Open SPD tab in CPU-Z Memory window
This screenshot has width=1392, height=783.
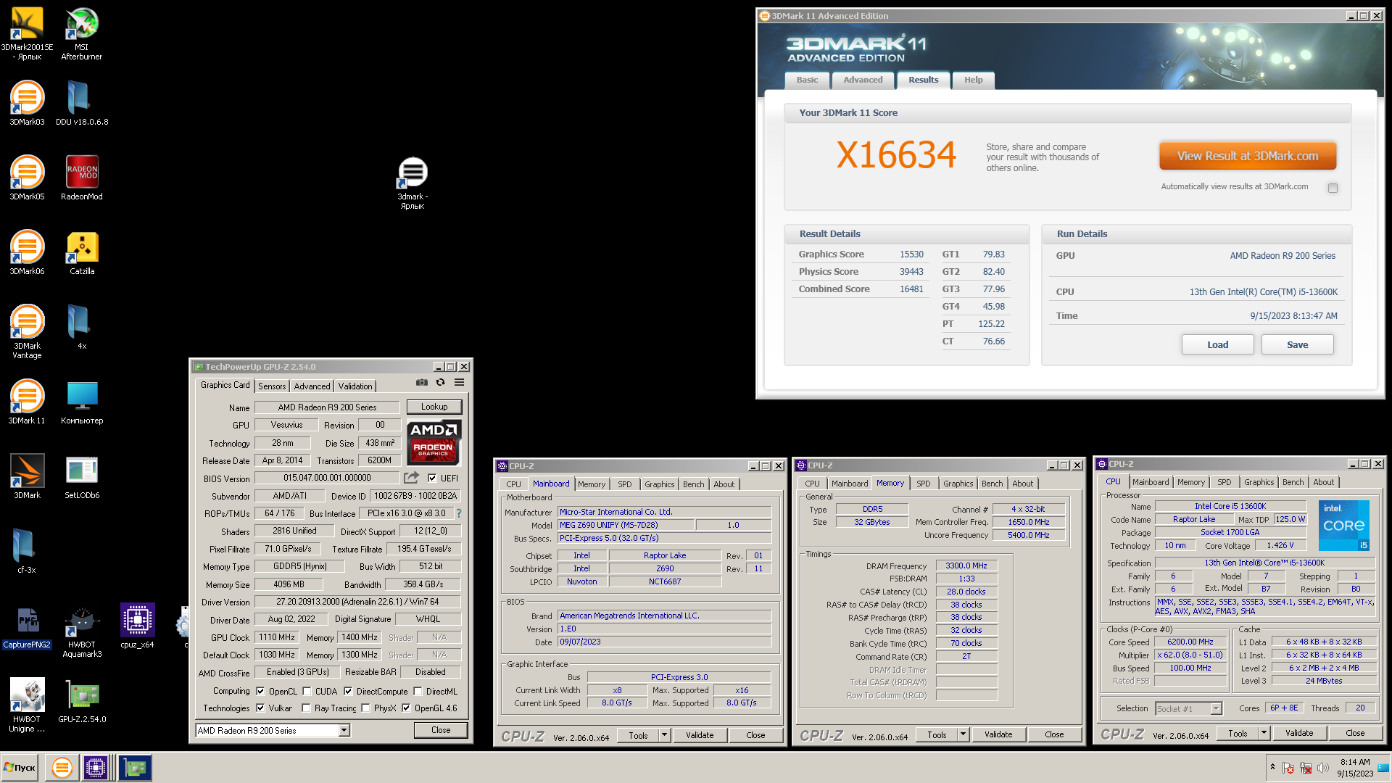pyautogui.click(x=923, y=484)
